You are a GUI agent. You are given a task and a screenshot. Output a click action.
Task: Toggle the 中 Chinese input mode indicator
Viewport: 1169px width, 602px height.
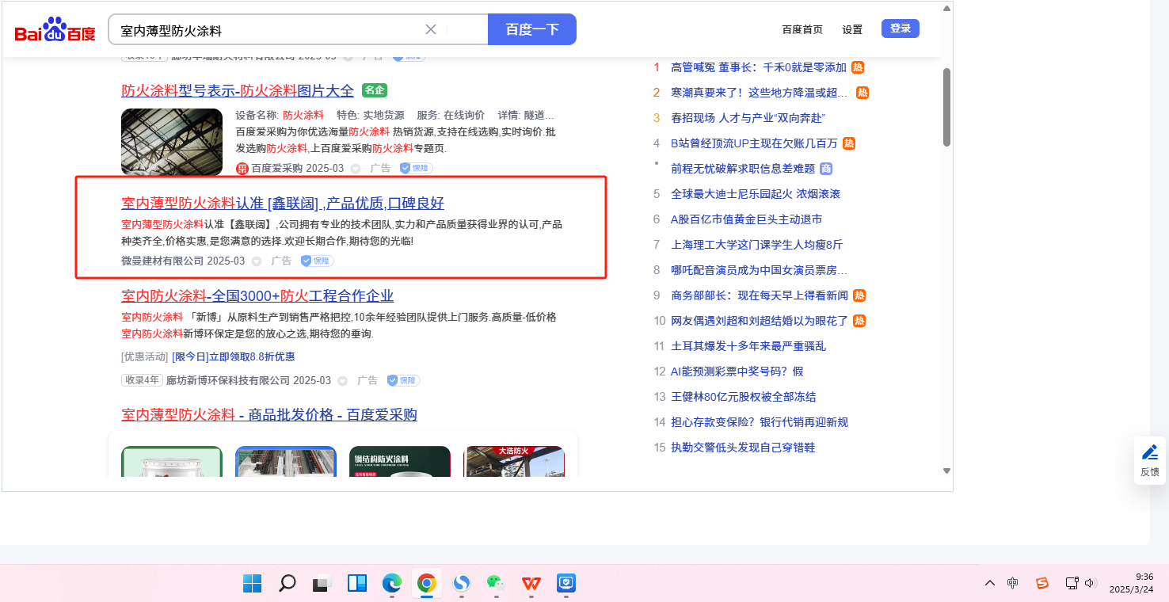point(1013,584)
